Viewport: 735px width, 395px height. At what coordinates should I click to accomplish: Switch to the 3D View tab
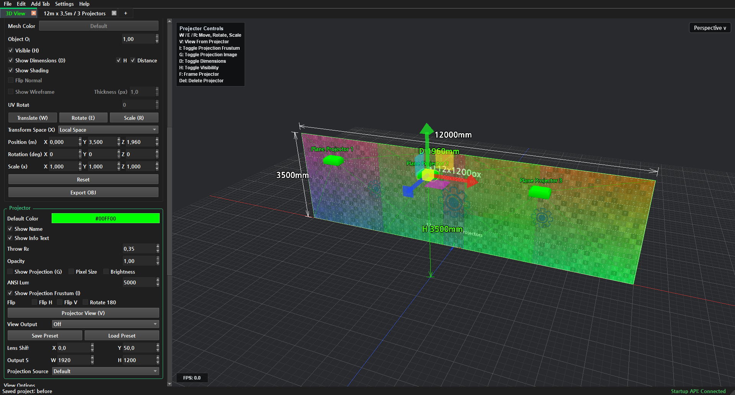[x=15, y=13]
